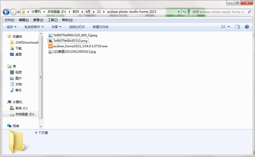This screenshot has height=157, width=255.
Task: Click the 计算机 computer icon
Action: click(9, 102)
